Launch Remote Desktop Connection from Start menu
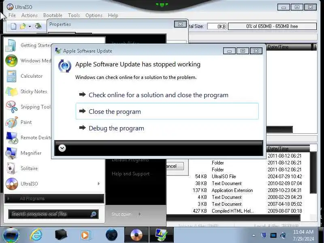This screenshot has height=243, width=324. click(x=28, y=137)
